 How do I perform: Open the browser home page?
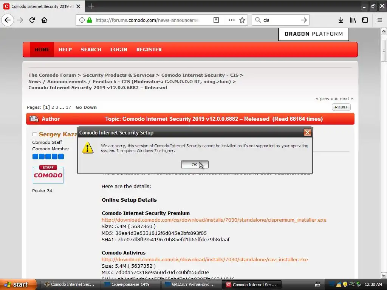[44, 20]
